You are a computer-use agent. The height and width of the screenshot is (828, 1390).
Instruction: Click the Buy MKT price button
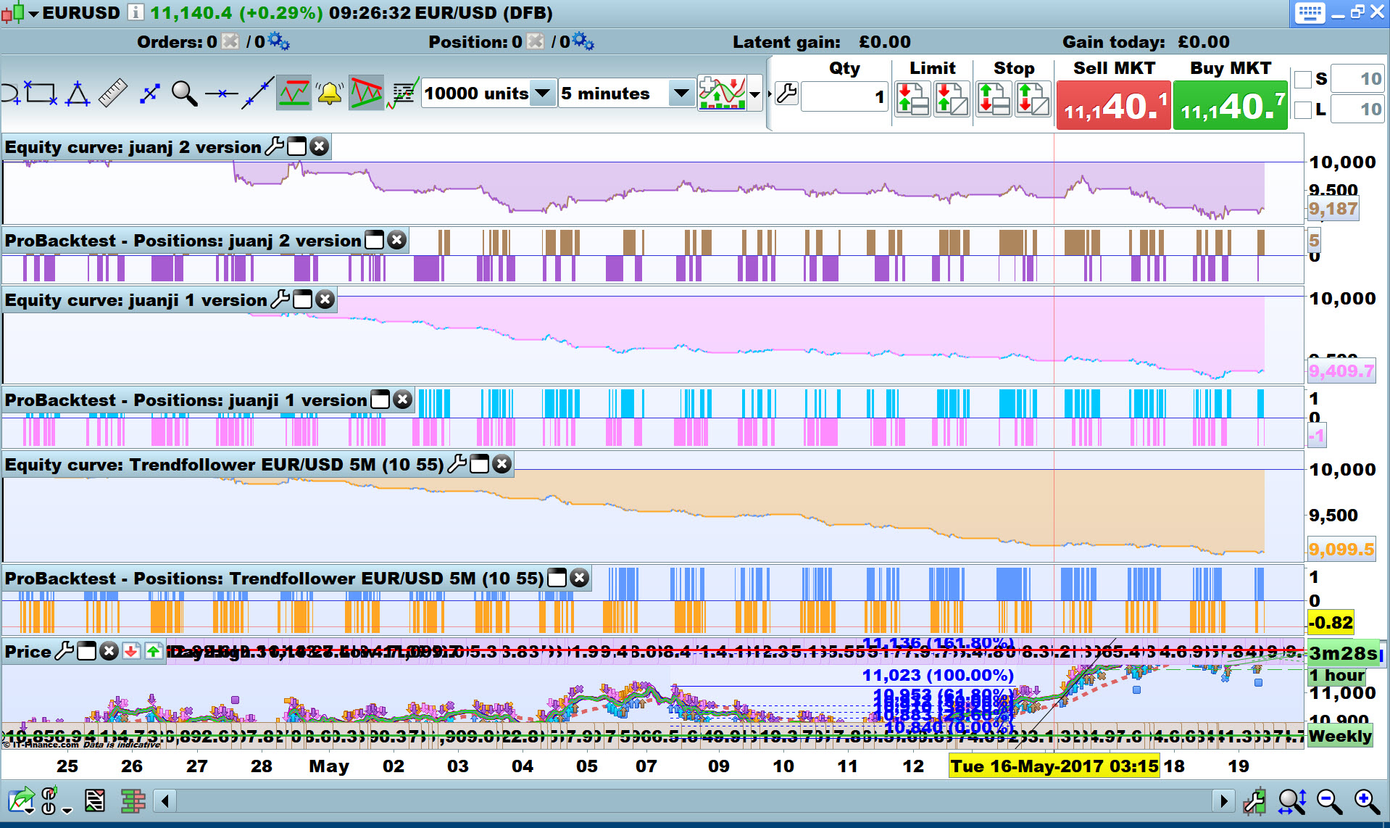tap(1230, 106)
